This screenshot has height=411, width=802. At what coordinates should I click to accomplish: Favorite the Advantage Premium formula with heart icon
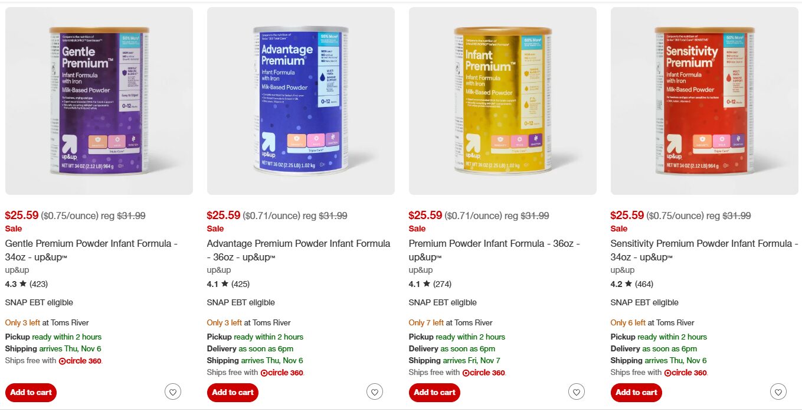tap(375, 392)
